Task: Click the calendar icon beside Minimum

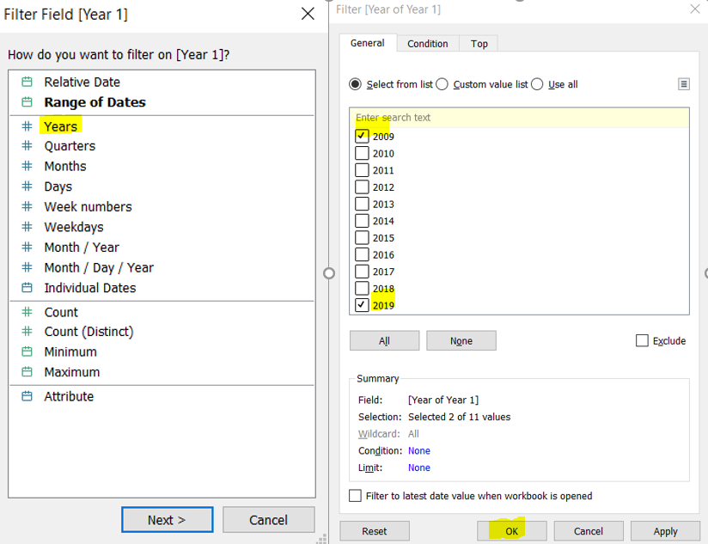Action: pyautogui.click(x=27, y=351)
